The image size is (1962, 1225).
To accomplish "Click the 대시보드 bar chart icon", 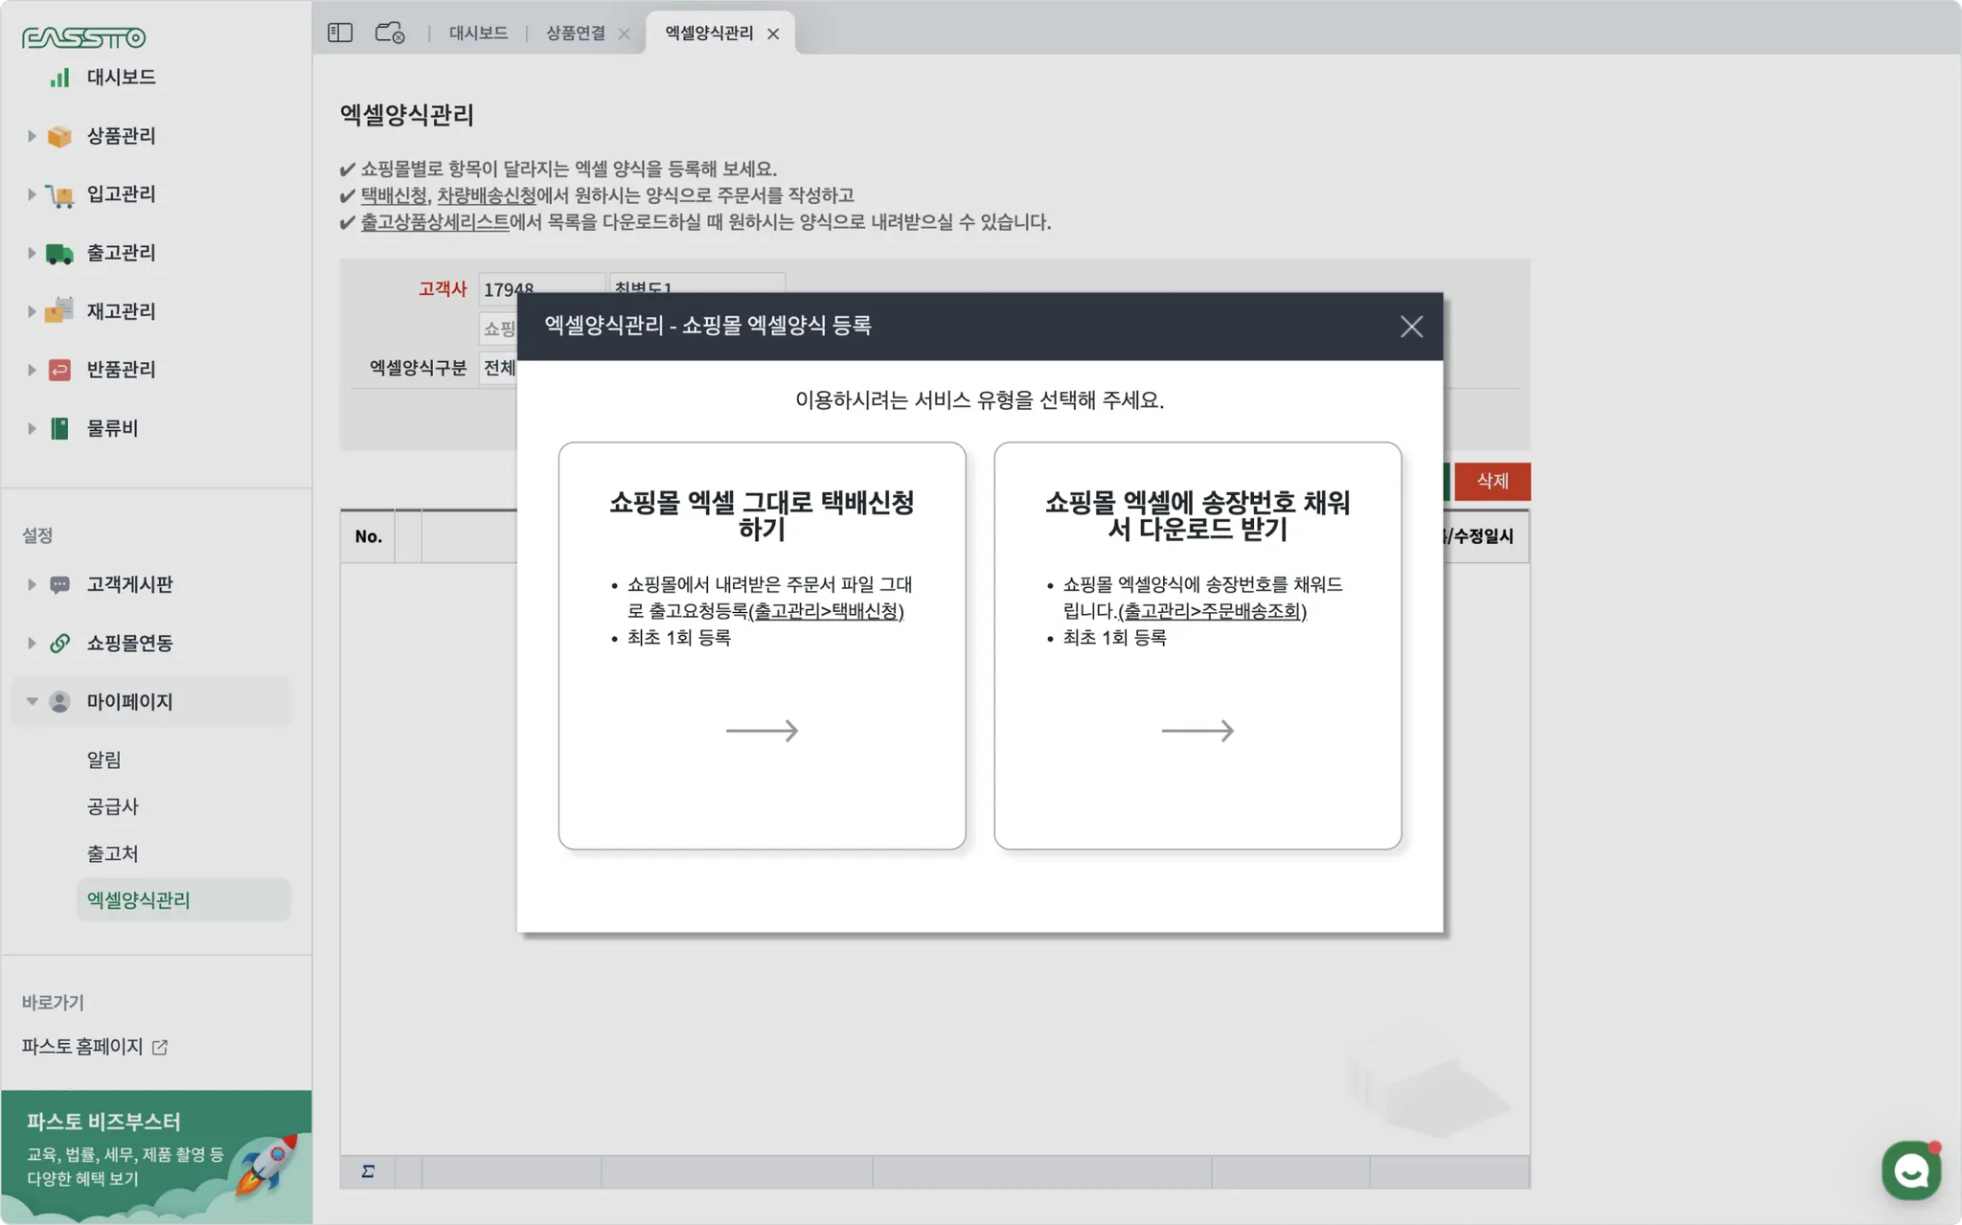I will click(x=59, y=78).
